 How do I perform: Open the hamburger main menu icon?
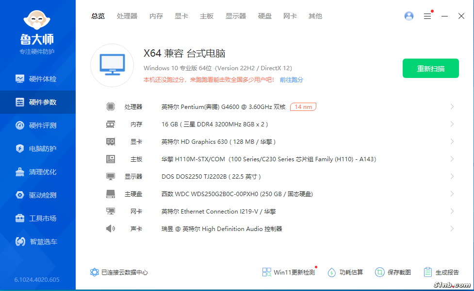click(427, 16)
